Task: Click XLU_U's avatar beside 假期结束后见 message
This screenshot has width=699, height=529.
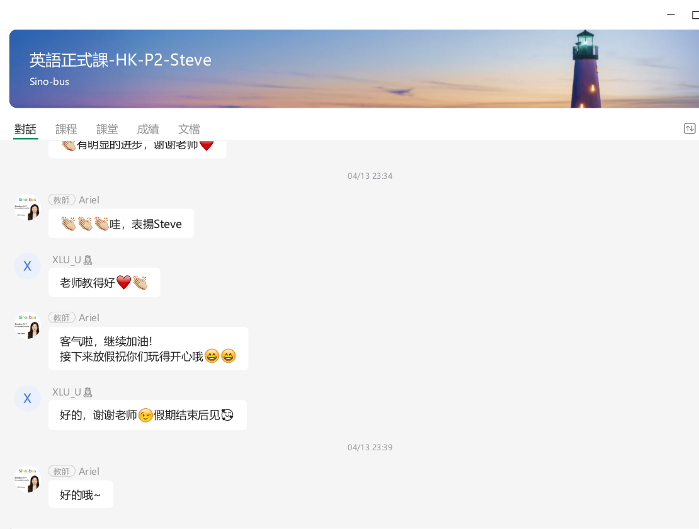Action: pos(27,399)
